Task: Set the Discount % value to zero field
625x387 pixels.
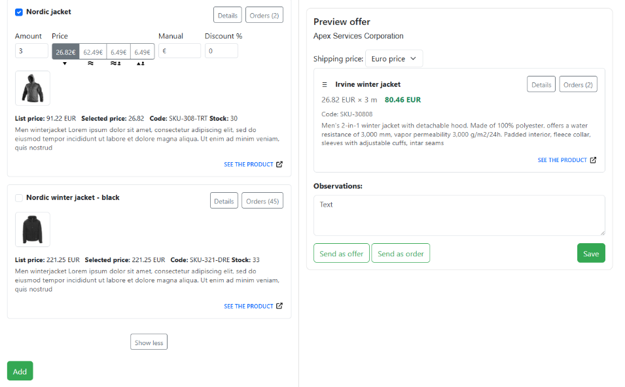Action: [x=221, y=50]
